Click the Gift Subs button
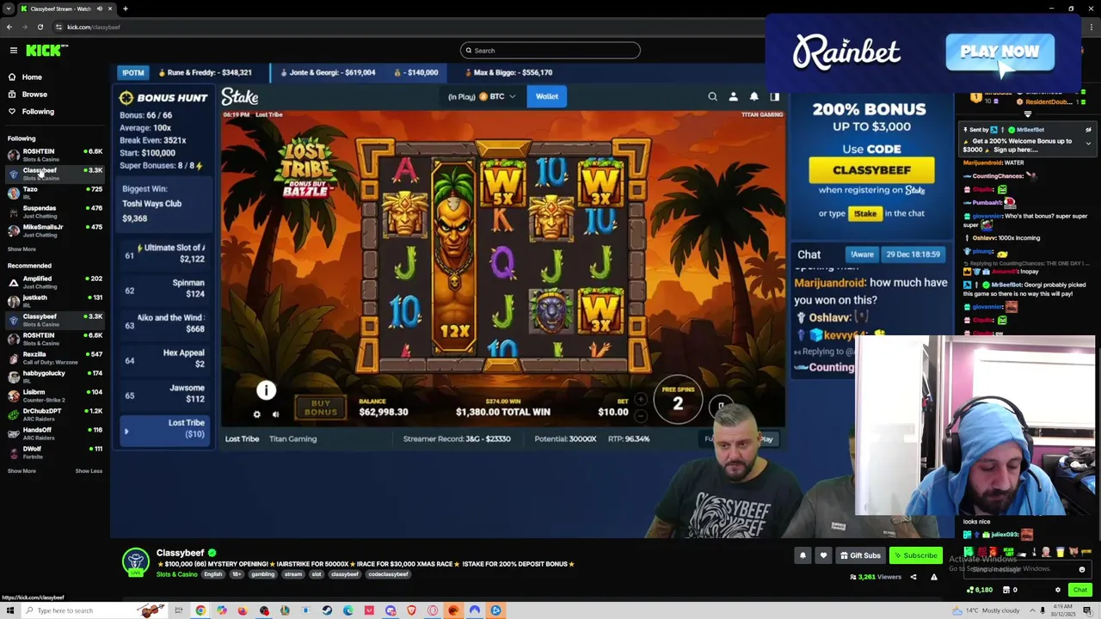 [x=860, y=555]
